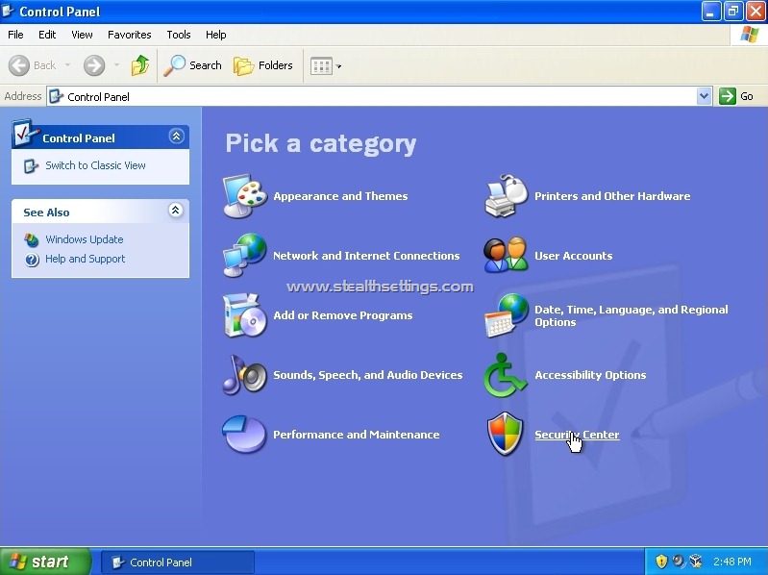
Task: Open the Back history dropdown arrow
Action: (67, 65)
